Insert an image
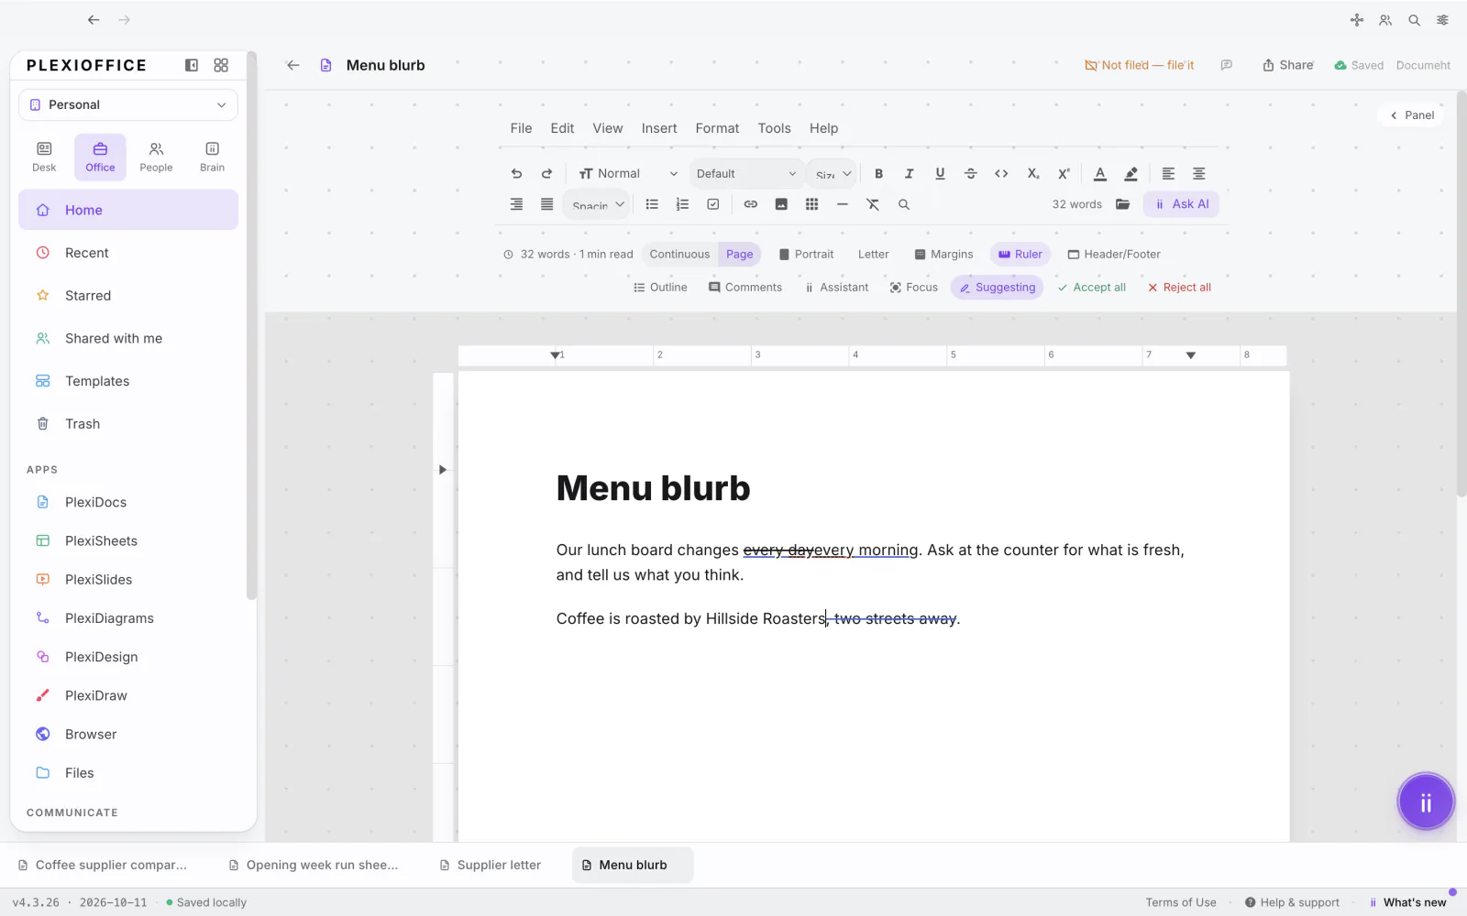Image resolution: width=1467 pixels, height=916 pixels. (781, 204)
